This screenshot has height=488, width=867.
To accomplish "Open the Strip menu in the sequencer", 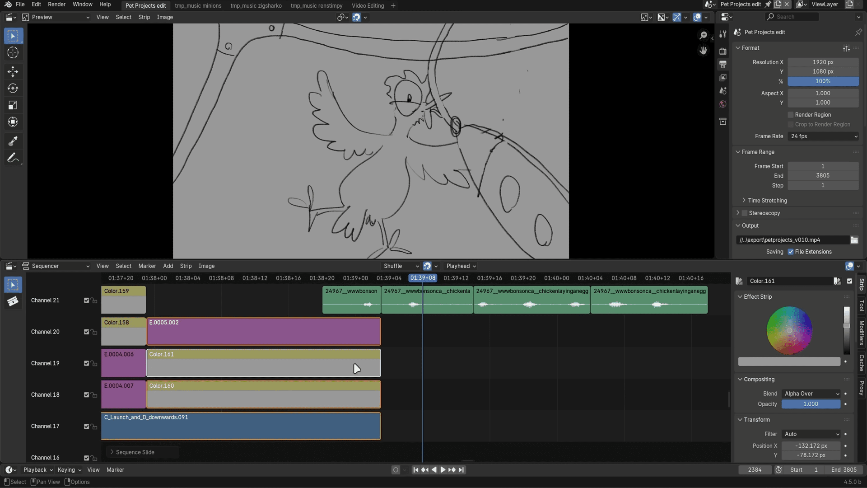I will pos(186,266).
